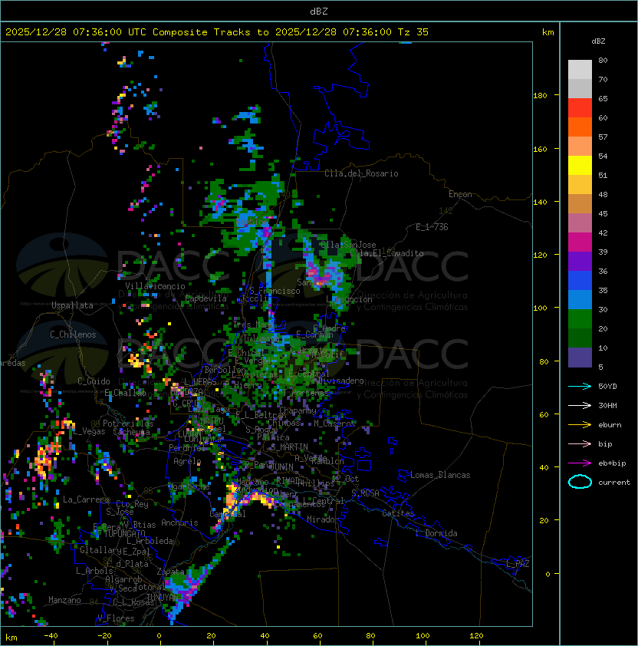Image resolution: width=638 pixels, height=646 pixels.
Task: Click the 'C_Chilenos' map label
Action: point(73,335)
